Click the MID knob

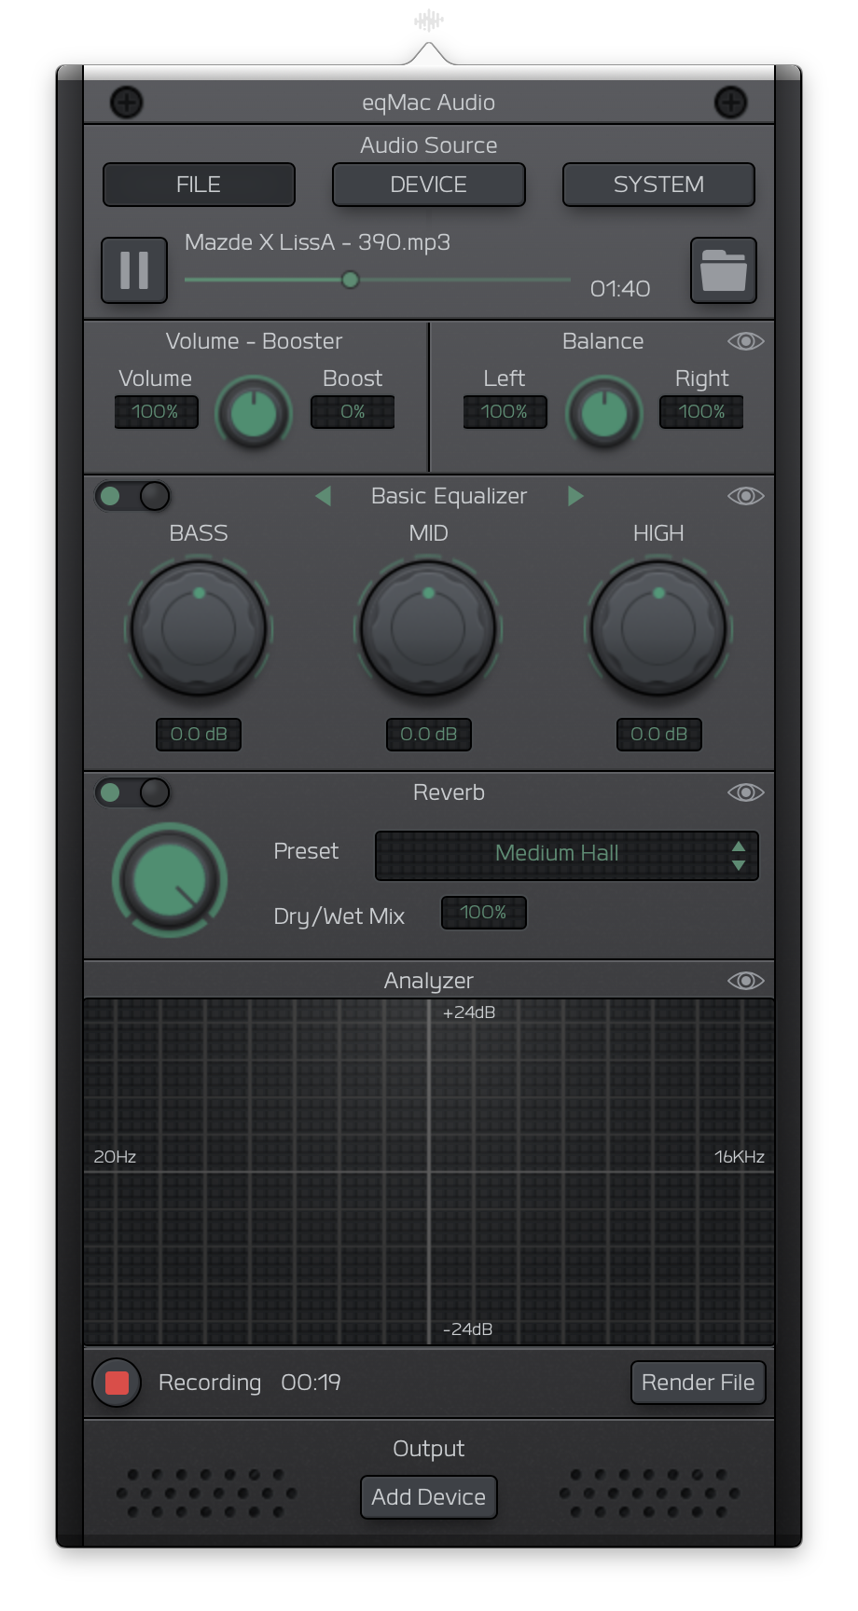pyautogui.click(x=429, y=628)
